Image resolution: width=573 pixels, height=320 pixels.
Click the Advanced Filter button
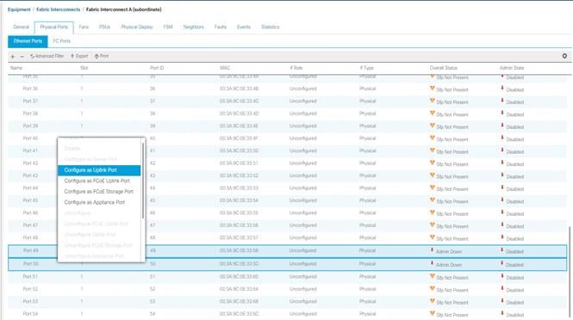tap(47, 56)
